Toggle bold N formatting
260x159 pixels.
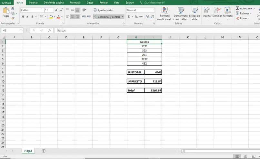coord(23,17)
